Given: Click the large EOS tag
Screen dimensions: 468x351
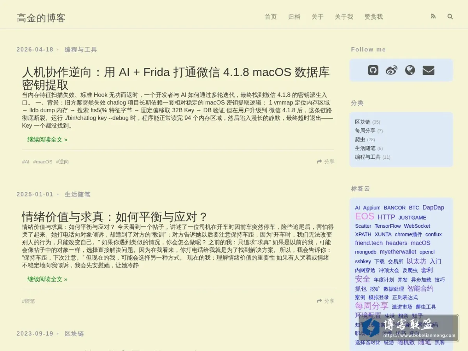Looking at the screenshot, I should pos(365,216).
